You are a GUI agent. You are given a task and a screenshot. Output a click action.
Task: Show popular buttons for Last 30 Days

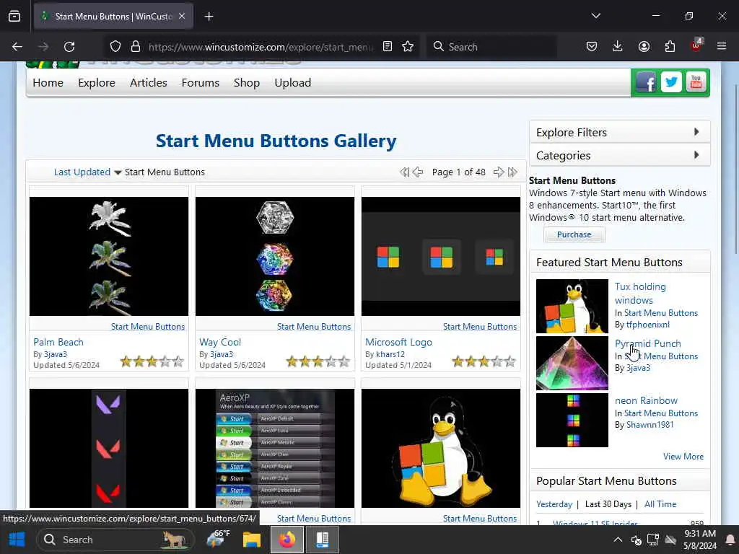click(608, 504)
